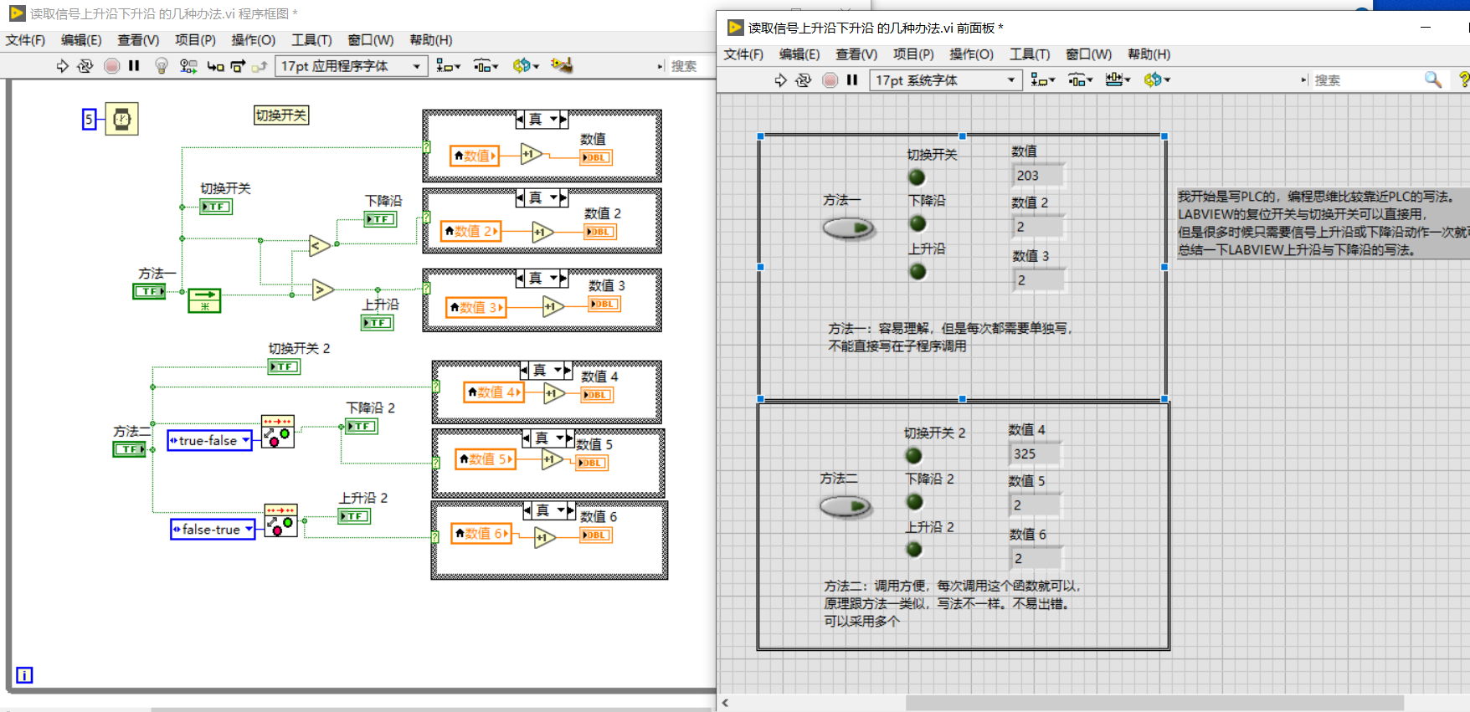
Task: Toggle the 方法一 oval switch on front panel
Action: [848, 228]
